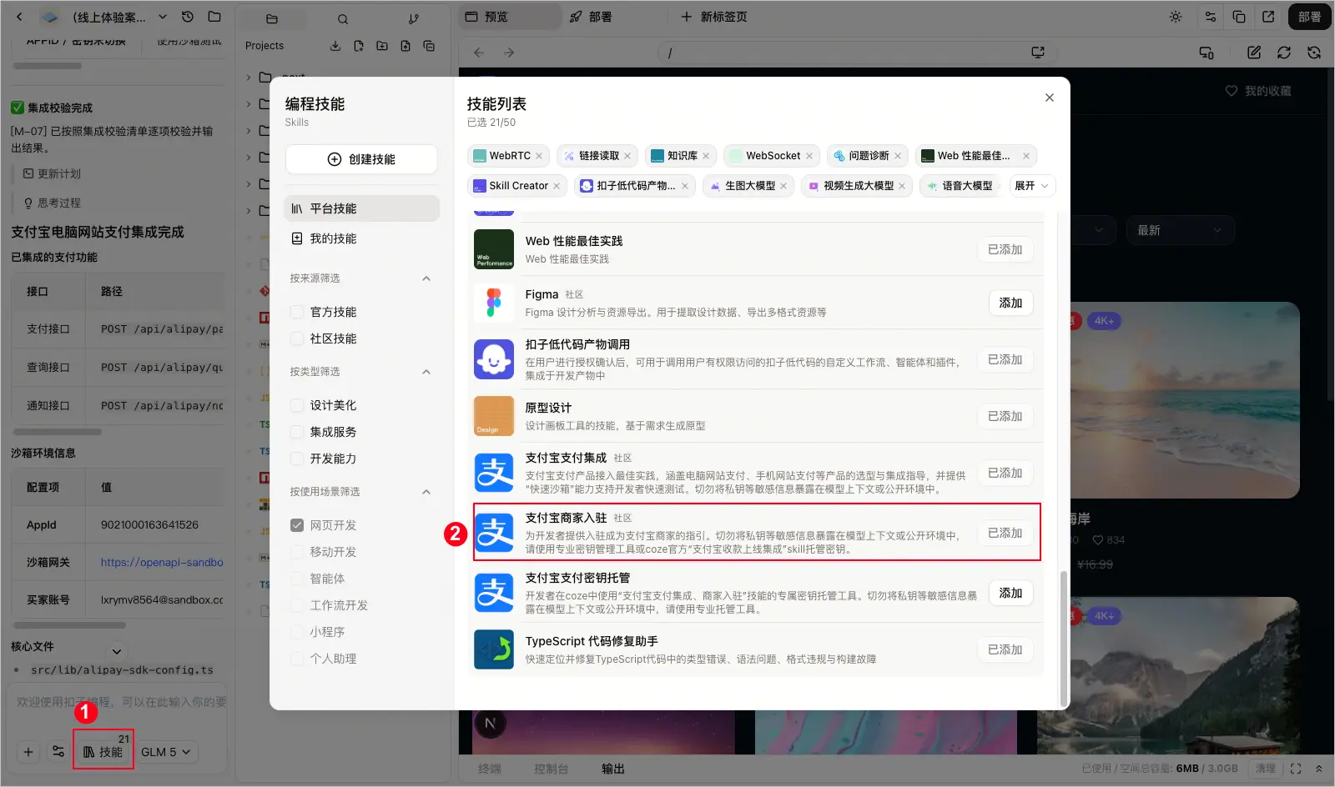Collapse the 按来源筛选 section
This screenshot has width=1335, height=787.
(426, 278)
